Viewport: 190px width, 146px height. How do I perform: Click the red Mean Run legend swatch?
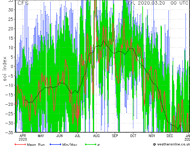point(20,144)
